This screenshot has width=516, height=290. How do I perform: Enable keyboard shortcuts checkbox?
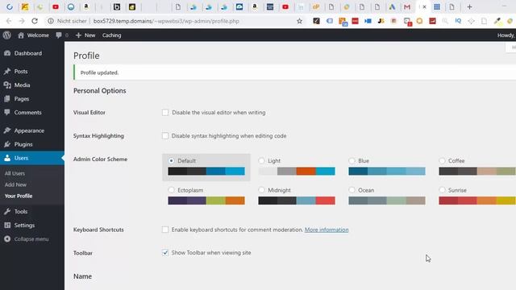(x=165, y=230)
